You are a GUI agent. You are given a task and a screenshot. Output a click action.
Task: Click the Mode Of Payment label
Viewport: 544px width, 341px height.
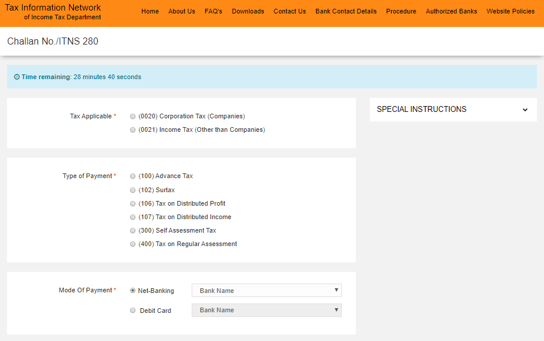86,290
